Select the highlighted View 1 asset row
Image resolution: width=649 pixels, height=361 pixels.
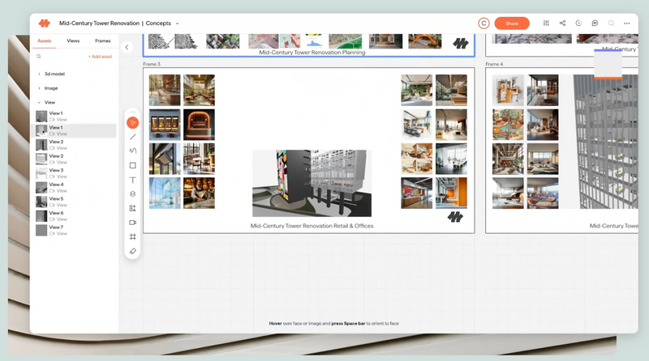tap(75, 130)
